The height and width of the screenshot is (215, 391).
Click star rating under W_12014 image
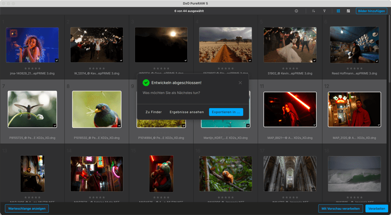click(97, 68)
